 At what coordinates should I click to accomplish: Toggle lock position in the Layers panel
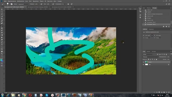coord(152,59)
